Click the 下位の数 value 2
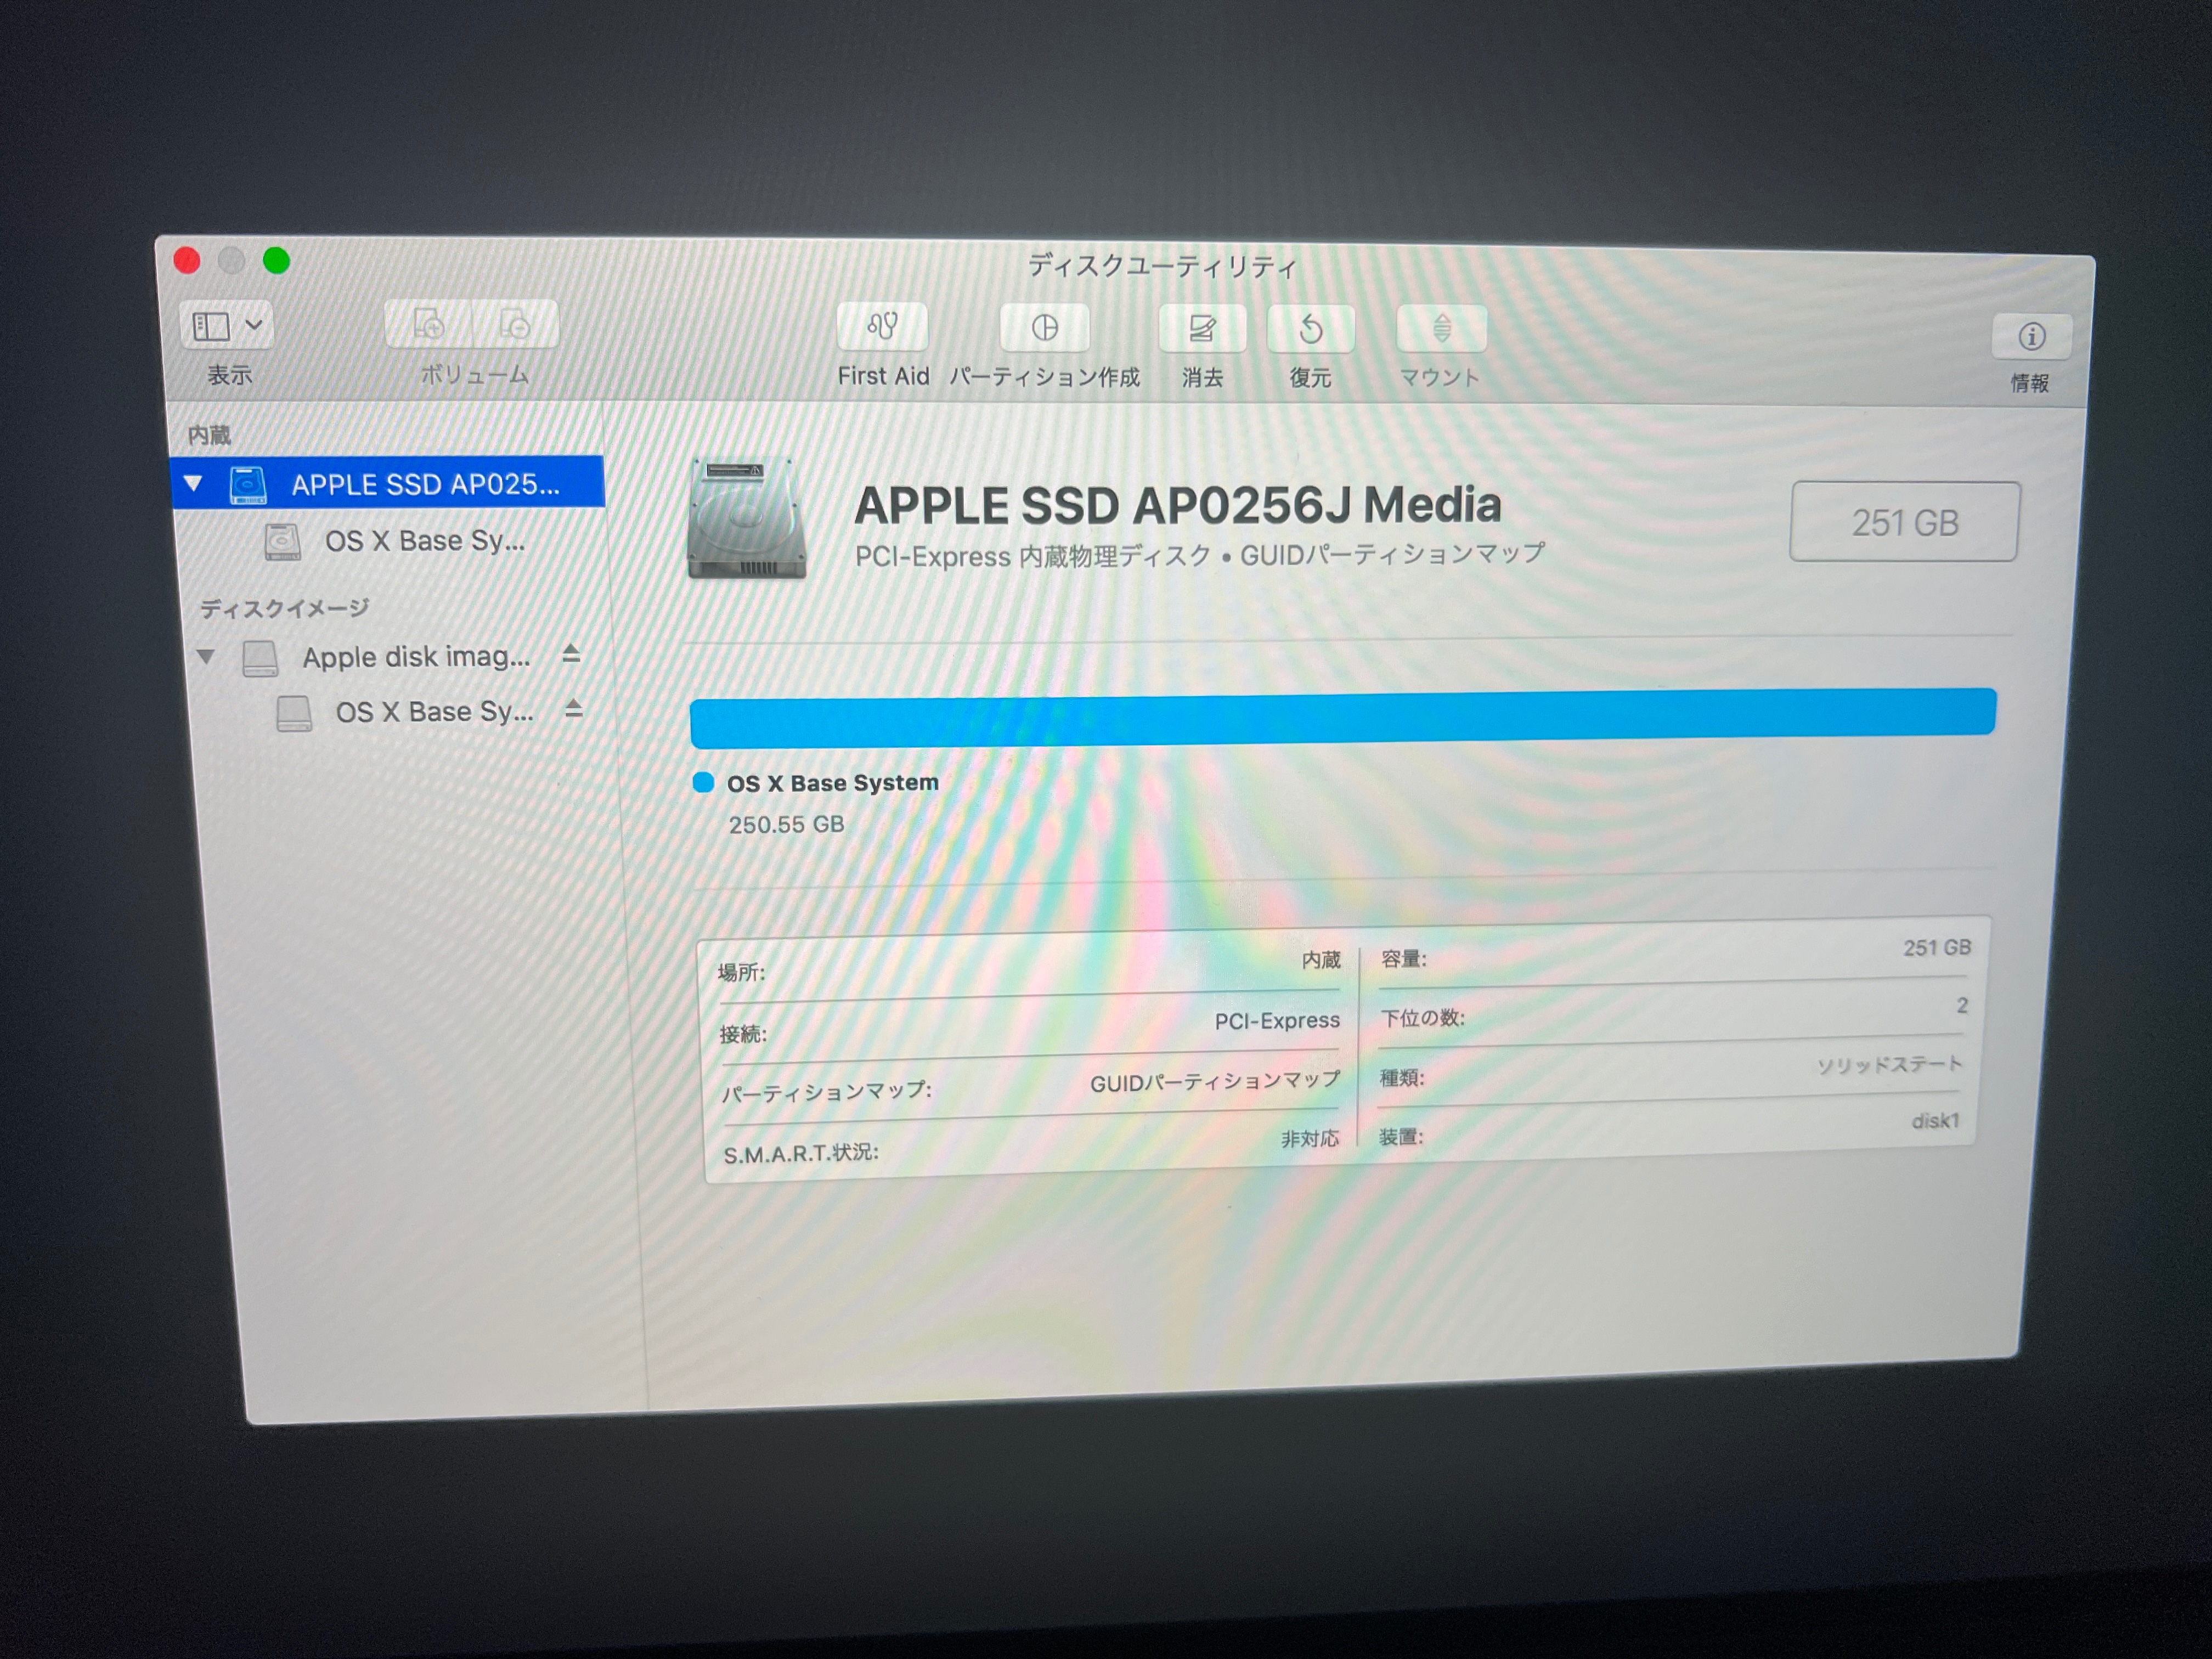This screenshot has width=2212, height=1659. [x=1962, y=1006]
